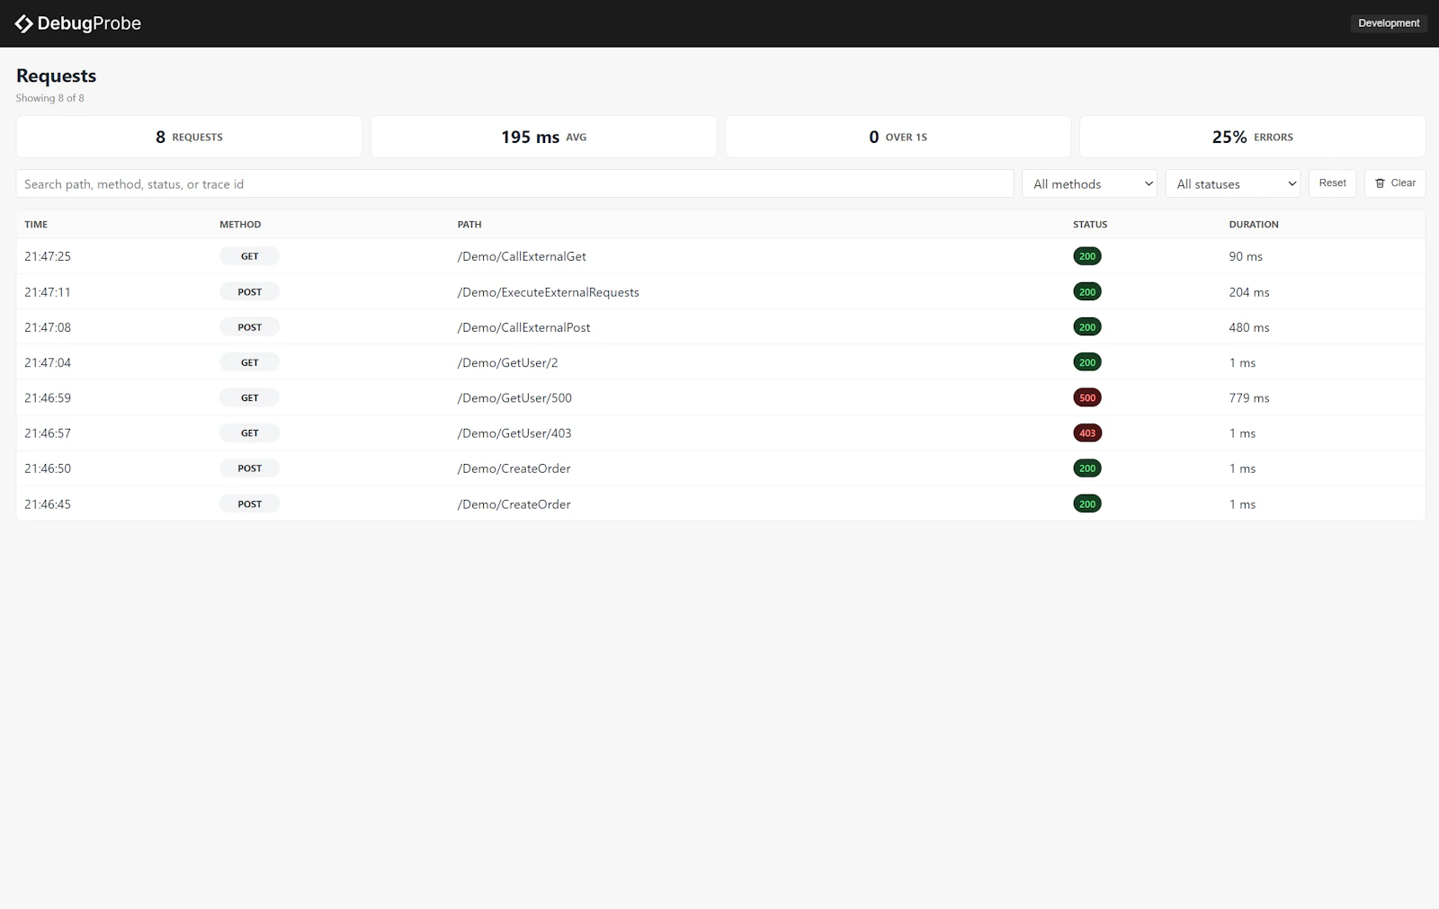The height and width of the screenshot is (909, 1439).
Task: Click the 200 status badge for CallExternalPost
Action: (1087, 327)
